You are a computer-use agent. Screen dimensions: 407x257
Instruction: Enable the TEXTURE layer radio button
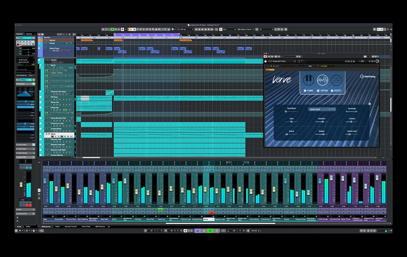pos(317,91)
